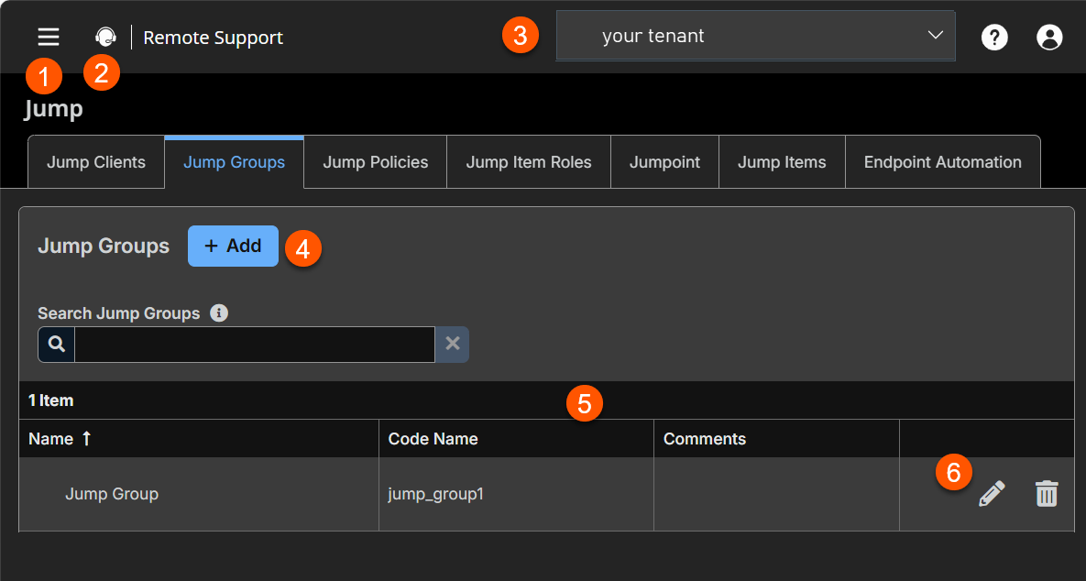Click the jump_group1 code name cell

click(516, 494)
